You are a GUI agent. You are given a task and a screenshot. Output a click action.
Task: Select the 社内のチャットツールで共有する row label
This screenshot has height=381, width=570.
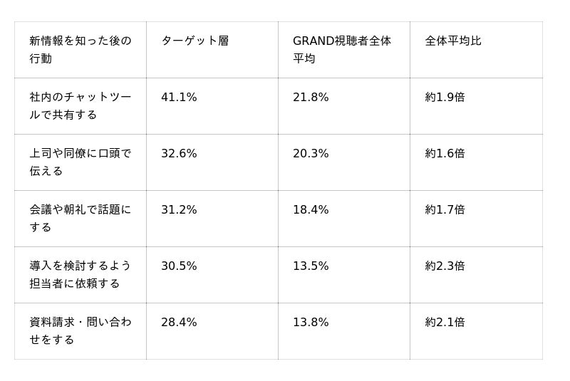coord(81,106)
